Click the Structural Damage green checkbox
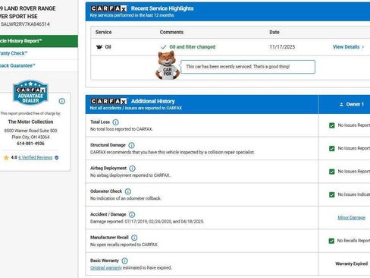Screen dimensions: 370x278 pyautogui.click(x=332, y=148)
